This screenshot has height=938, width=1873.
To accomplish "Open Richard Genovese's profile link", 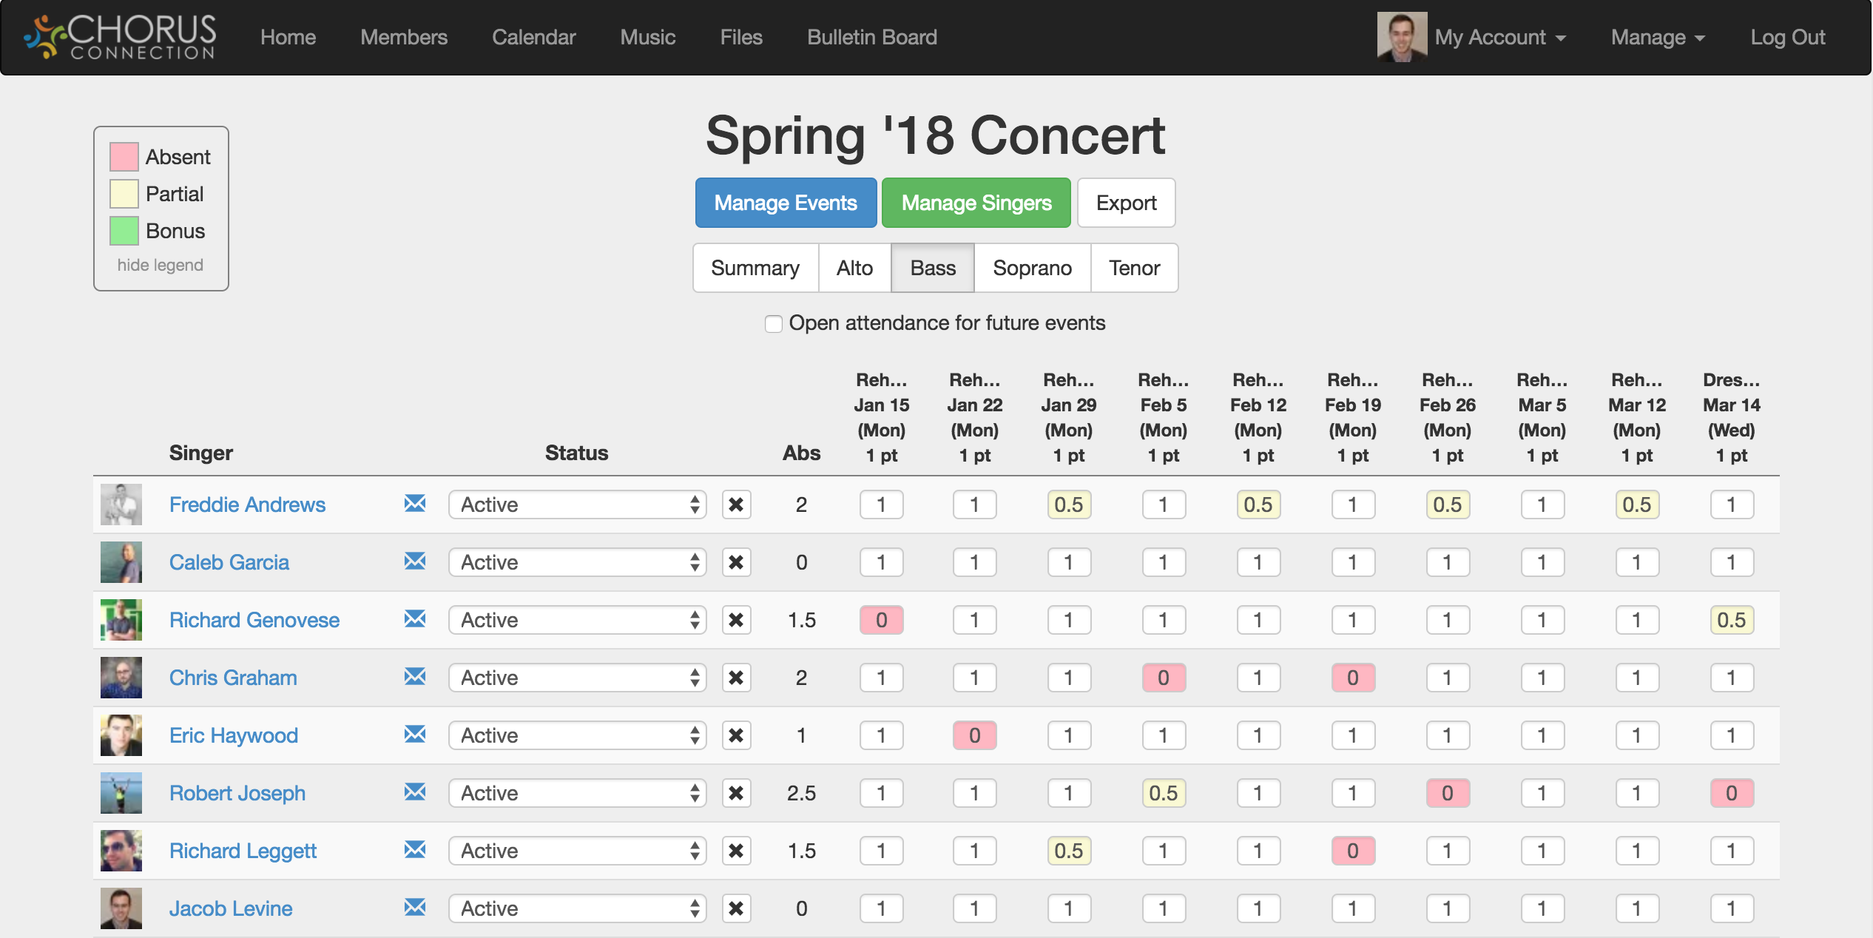I will point(254,620).
